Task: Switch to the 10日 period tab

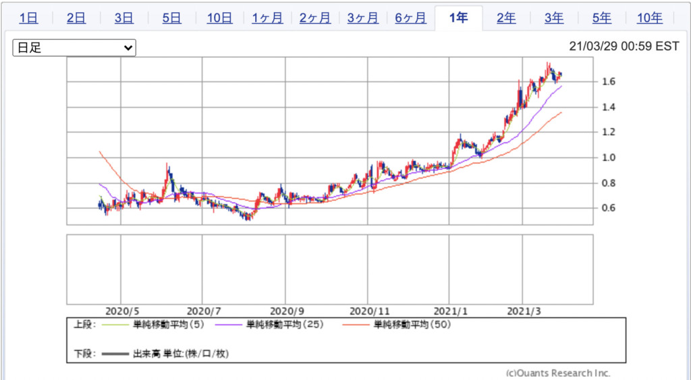Action: (x=219, y=18)
